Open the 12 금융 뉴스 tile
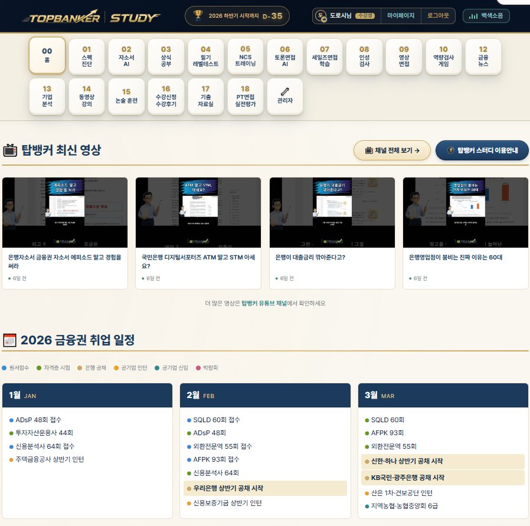This screenshot has width=530, height=526. coord(483,57)
